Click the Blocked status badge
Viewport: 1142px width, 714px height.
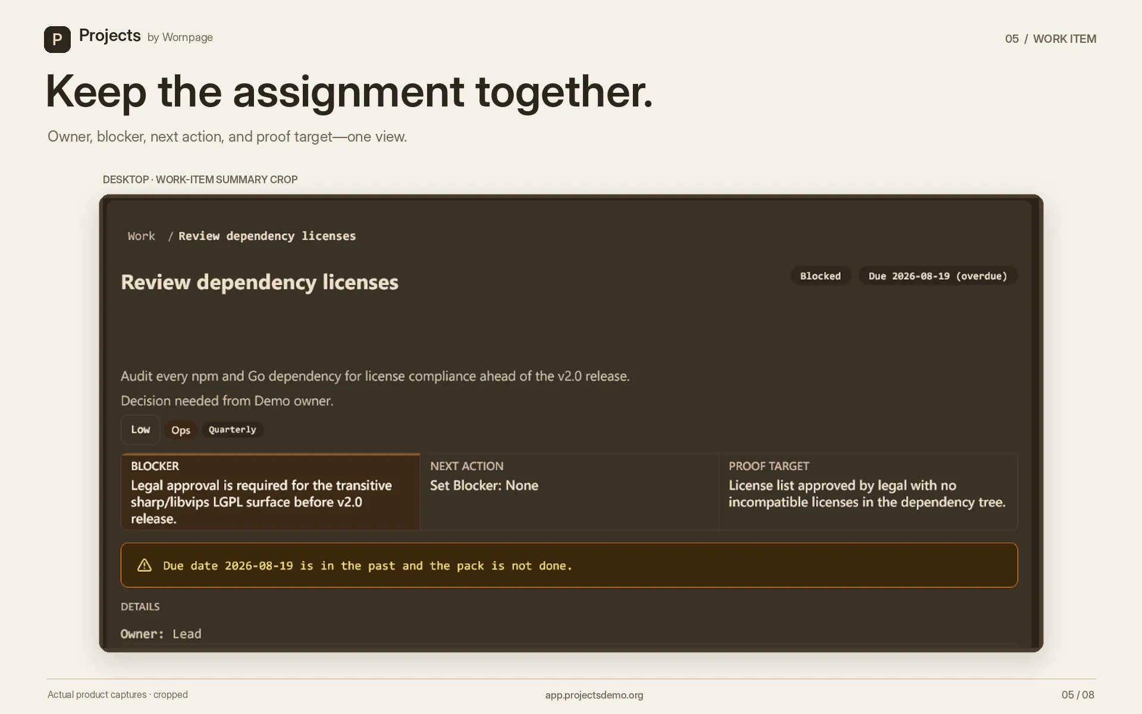pos(820,276)
